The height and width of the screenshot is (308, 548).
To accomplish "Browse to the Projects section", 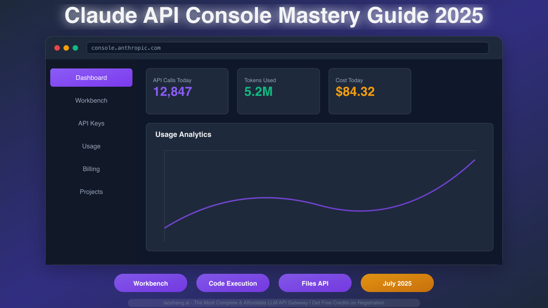I will pos(91,192).
